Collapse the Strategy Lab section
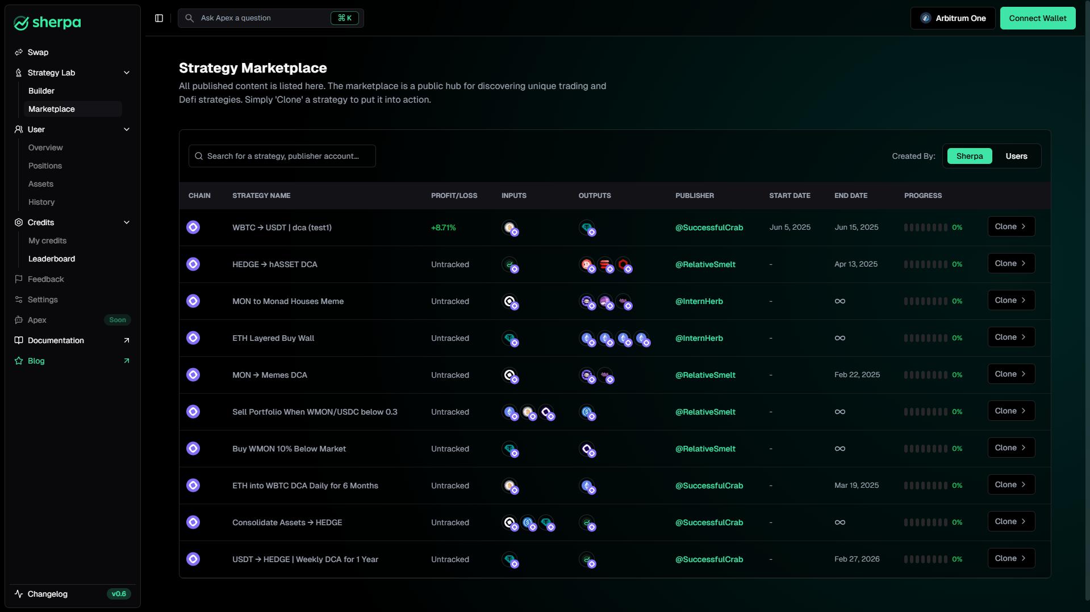The height and width of the screenshot is (612, 1090). pyautogui.click(x=127, y=73)
